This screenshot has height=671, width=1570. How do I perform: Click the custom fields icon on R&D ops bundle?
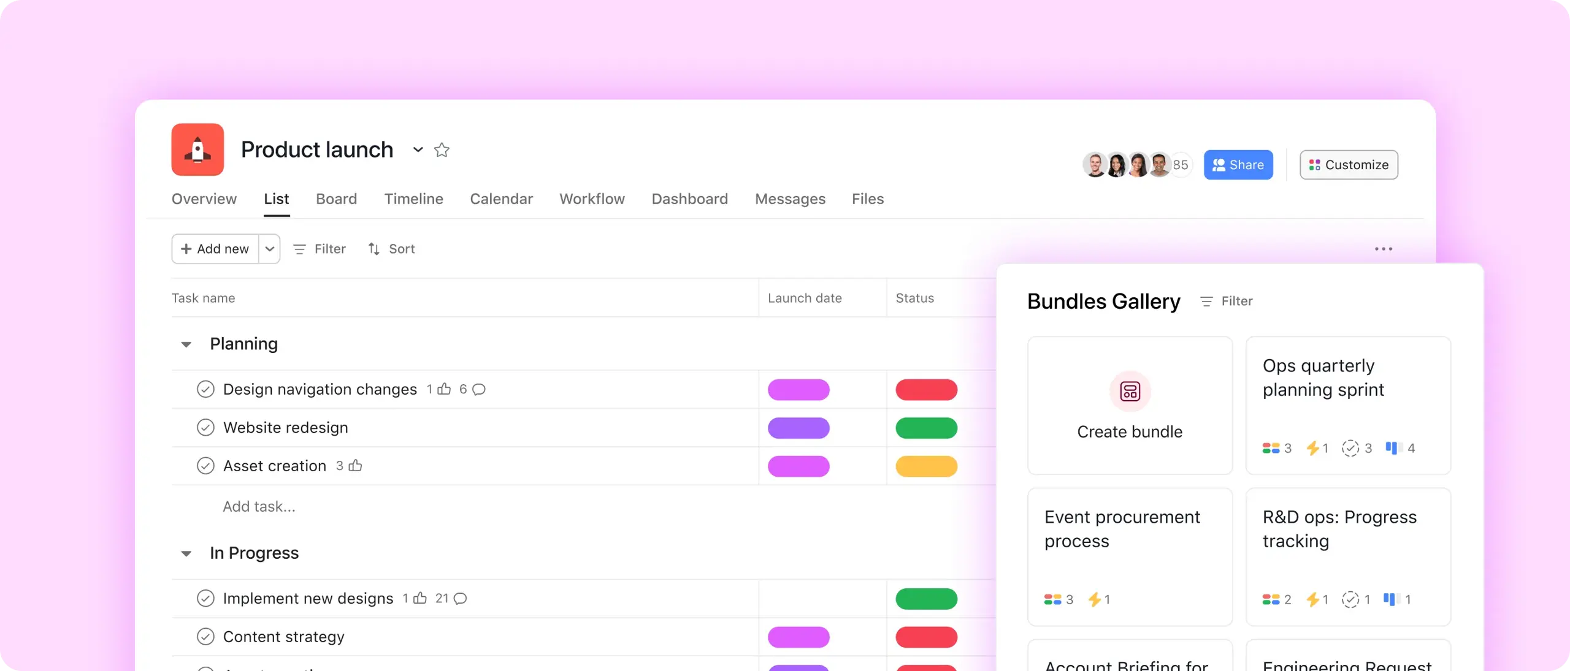tap(1271, 600)
